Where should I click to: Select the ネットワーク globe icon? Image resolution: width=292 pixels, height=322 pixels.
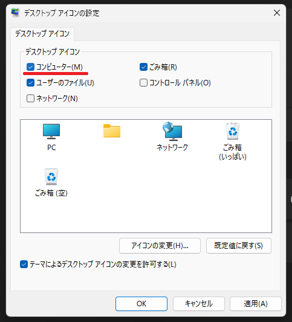point(172,131)
